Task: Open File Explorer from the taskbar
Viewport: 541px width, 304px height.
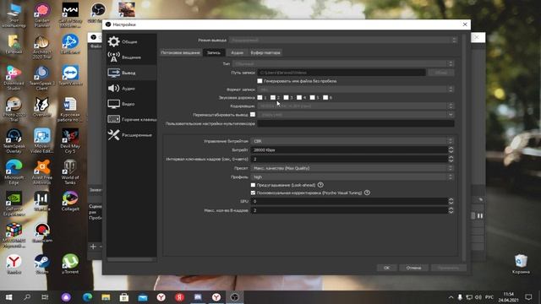Action: pos(106,297)
